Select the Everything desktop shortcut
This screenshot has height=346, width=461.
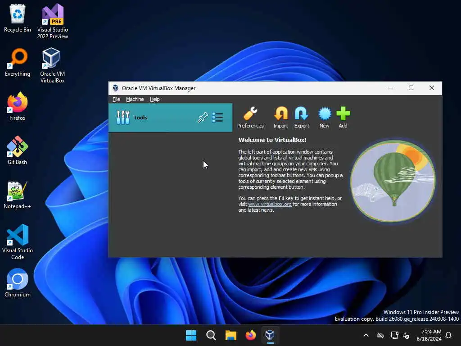tap(18, 62)
